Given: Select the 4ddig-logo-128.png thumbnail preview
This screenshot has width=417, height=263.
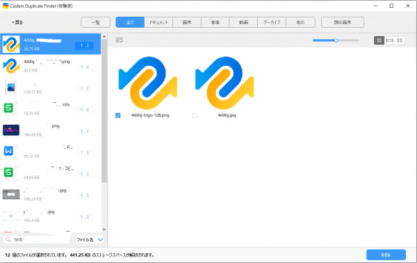Looking at the screenshot, I should click(x=148, y=83).
